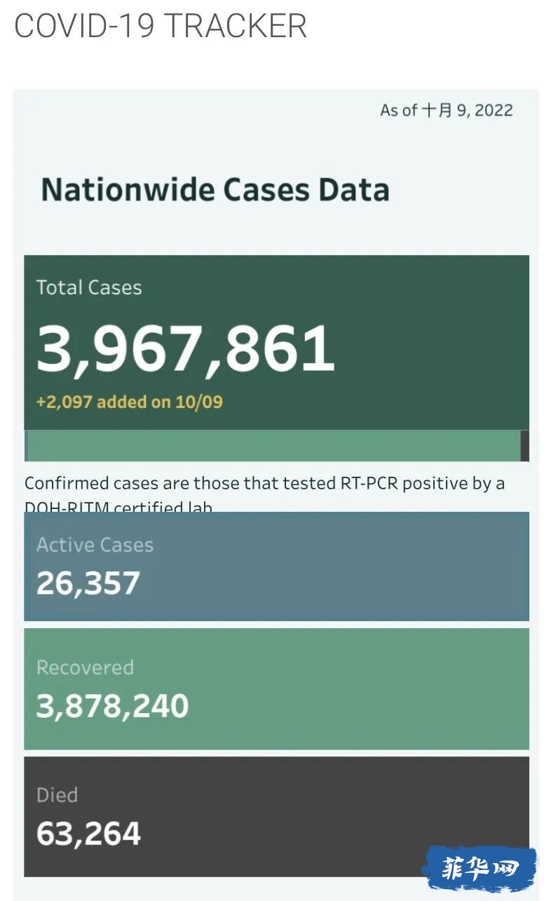Click the '2022' year in the date
Viewport: 544px width, 901px height.
pyautogui.click(x=494, y=110)
